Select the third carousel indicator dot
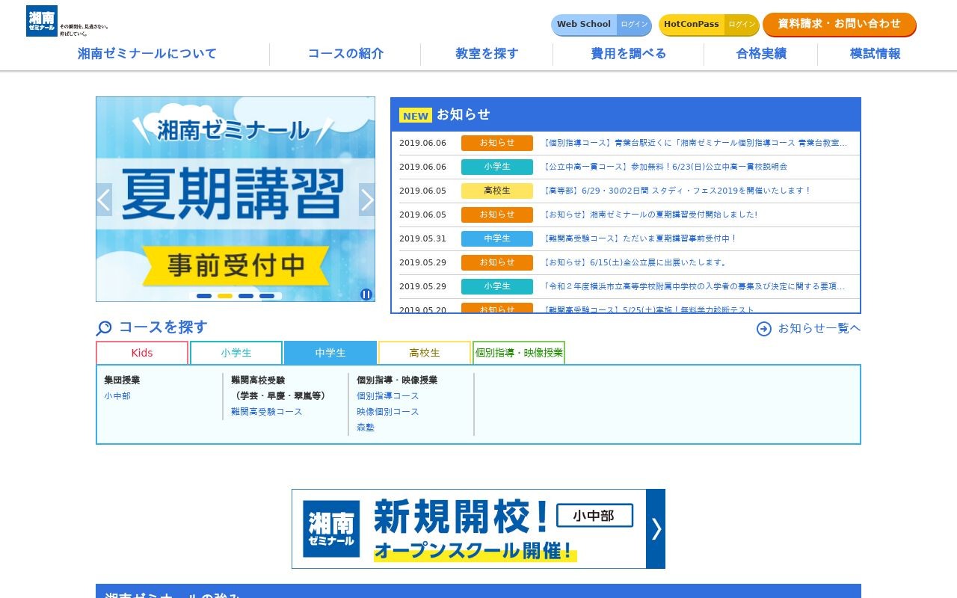The width and height of the screenshot is (957, 598). (246, 296)
